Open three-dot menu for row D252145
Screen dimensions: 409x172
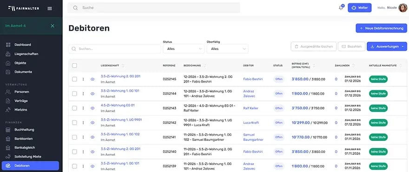[x=83, y=79]
